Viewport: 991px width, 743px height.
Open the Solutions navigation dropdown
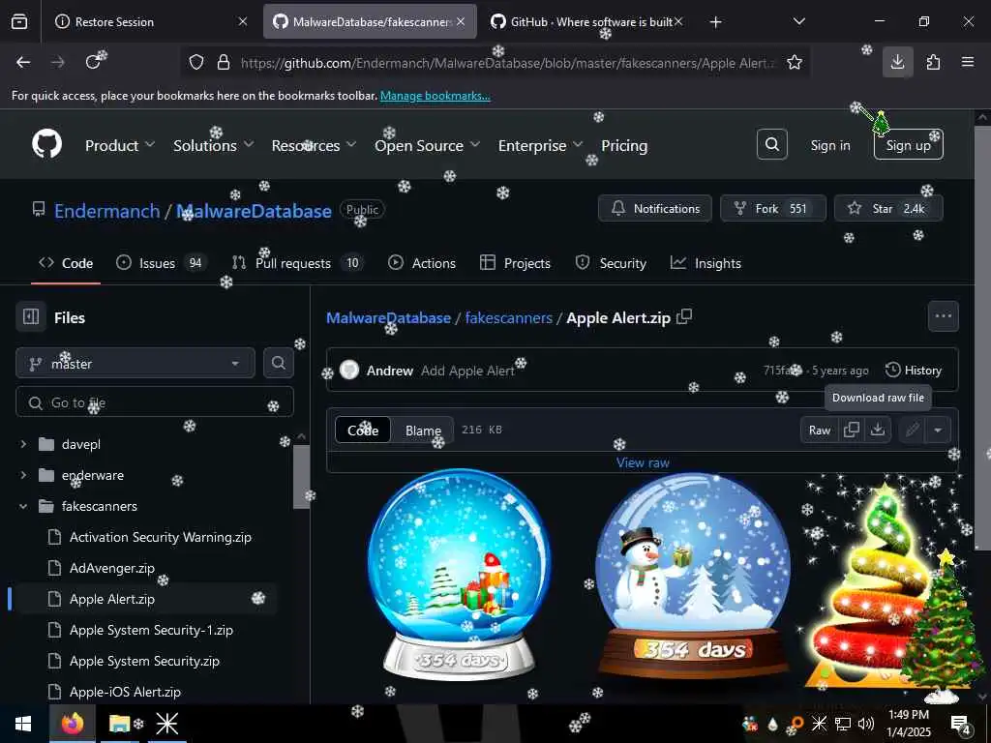(214, 145)
